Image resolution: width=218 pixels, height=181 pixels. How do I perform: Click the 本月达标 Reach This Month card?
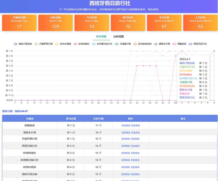click(x=164, y=23)
